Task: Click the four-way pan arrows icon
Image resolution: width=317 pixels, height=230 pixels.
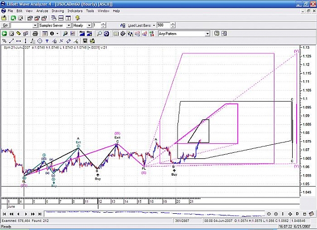Action: [x=290, y=214]
